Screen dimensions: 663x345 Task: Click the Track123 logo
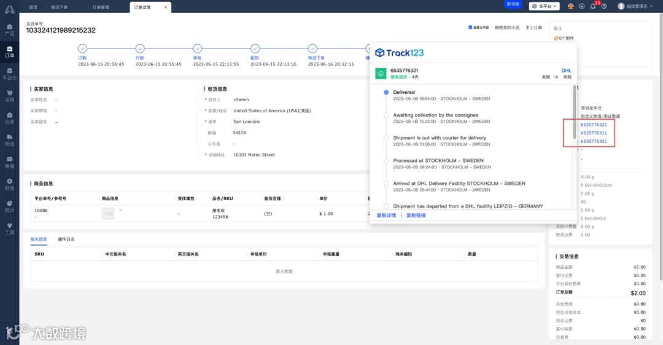[x=400, y=53]
